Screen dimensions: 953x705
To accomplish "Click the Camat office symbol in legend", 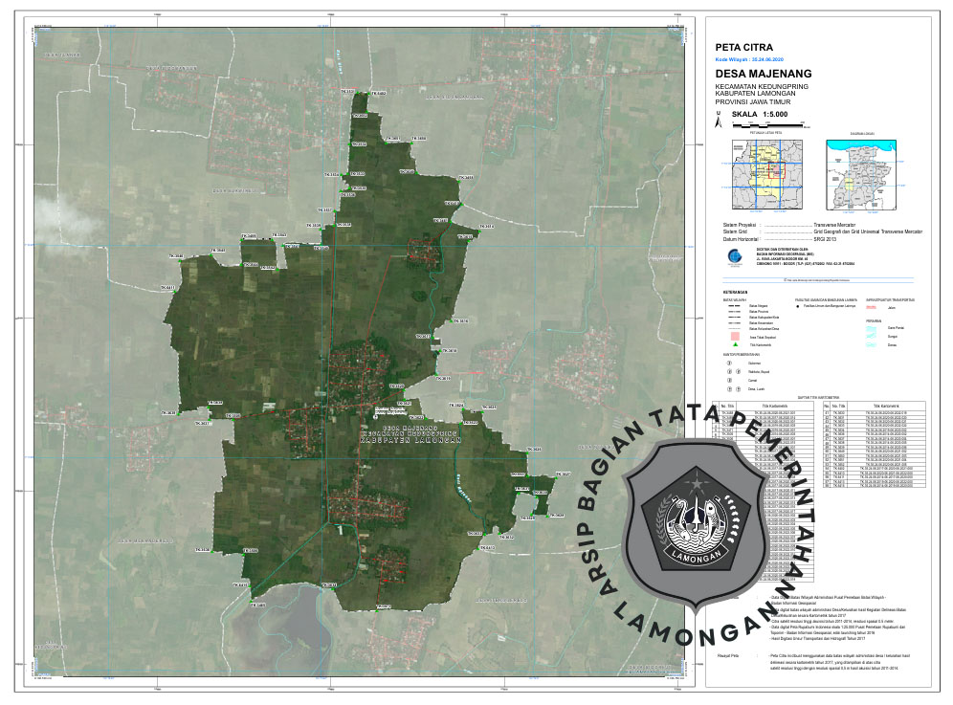I will click(729, 380).
